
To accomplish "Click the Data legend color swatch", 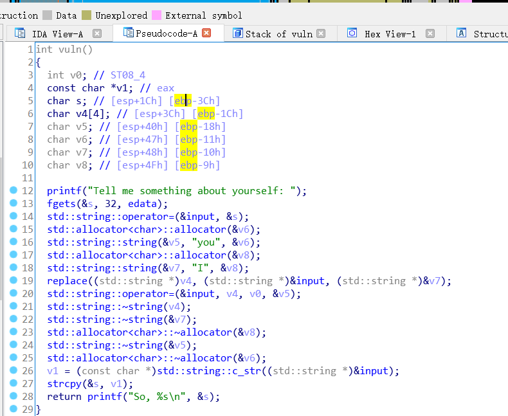I will point(48,15).
